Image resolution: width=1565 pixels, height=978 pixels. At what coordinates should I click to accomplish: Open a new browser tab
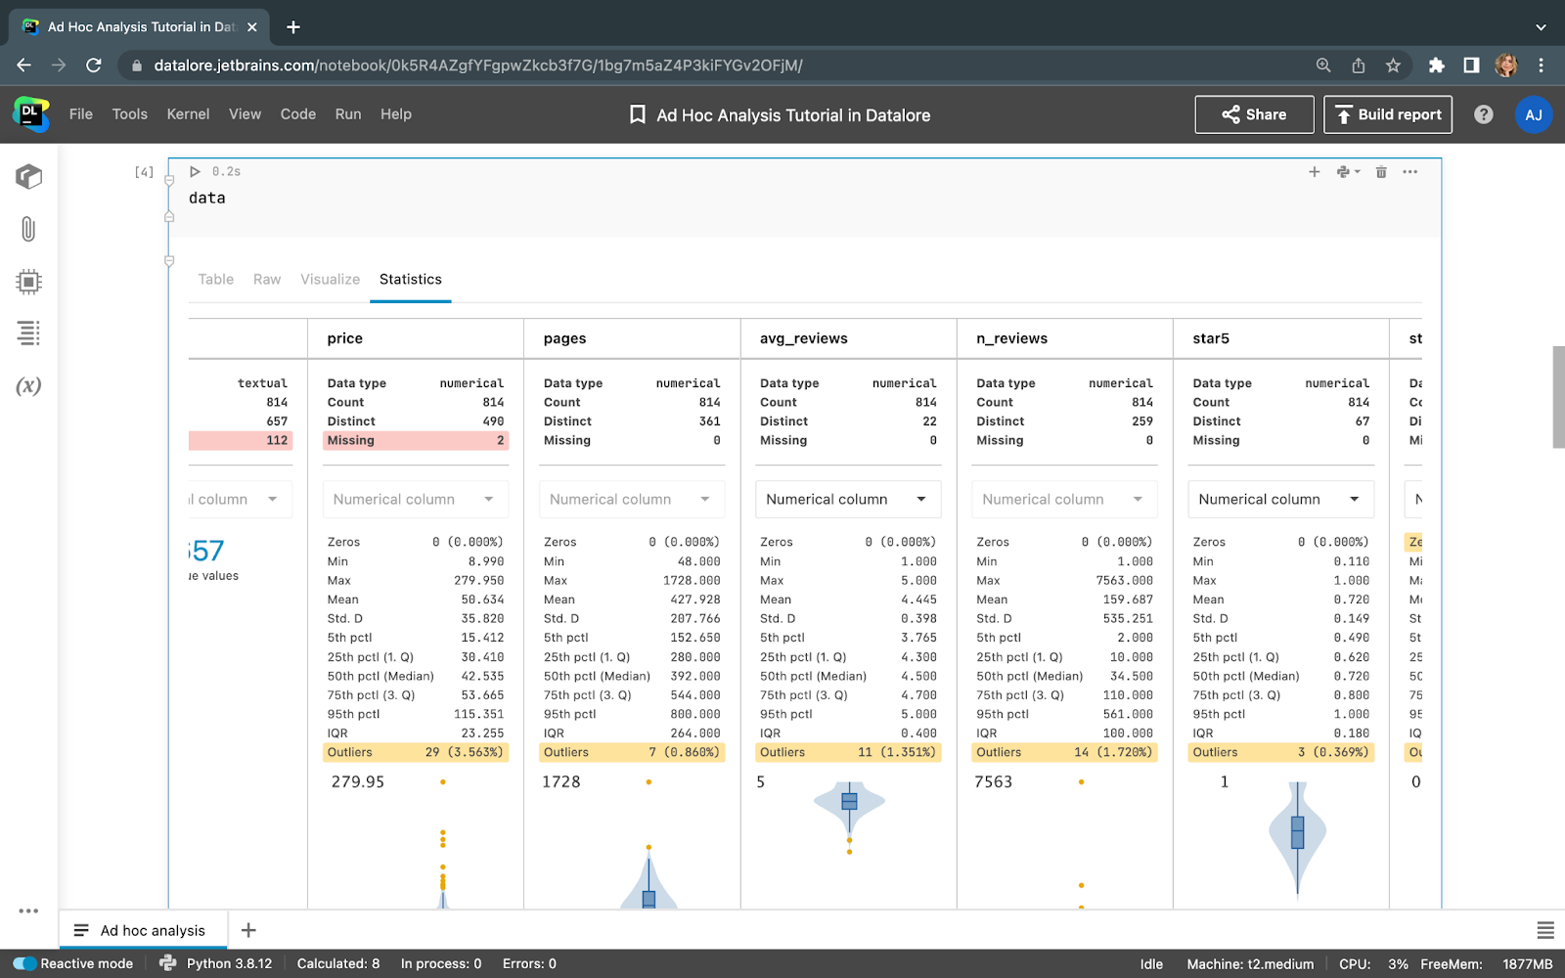[x=293, y=27]
